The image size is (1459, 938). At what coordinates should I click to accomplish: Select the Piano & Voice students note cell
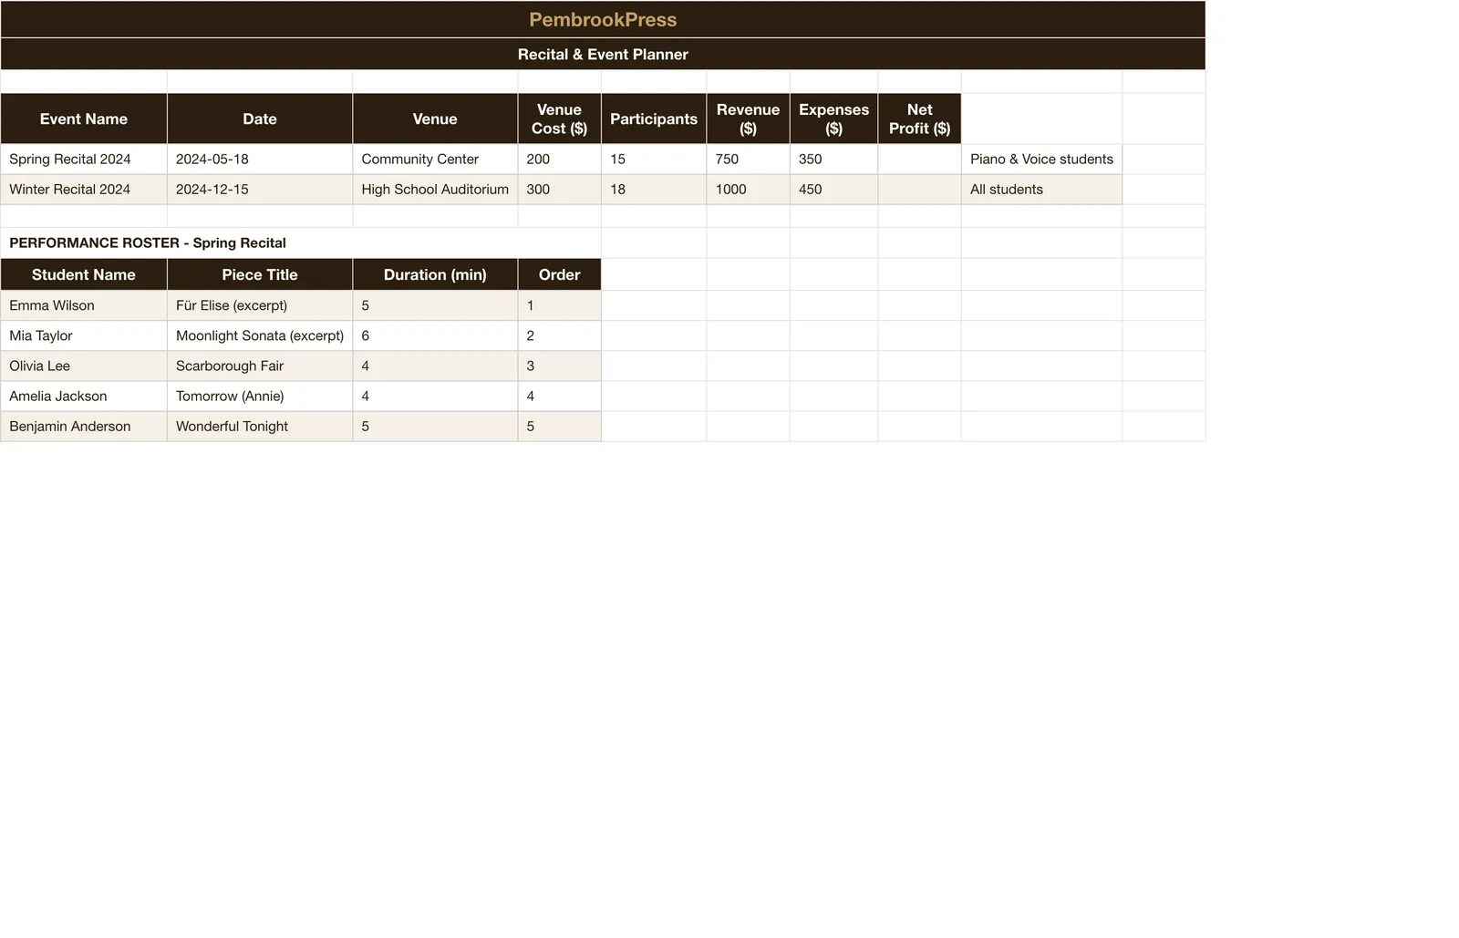(1041, 159)
